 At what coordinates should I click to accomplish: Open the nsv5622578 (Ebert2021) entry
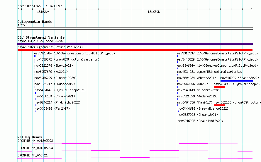click(54, 66)
